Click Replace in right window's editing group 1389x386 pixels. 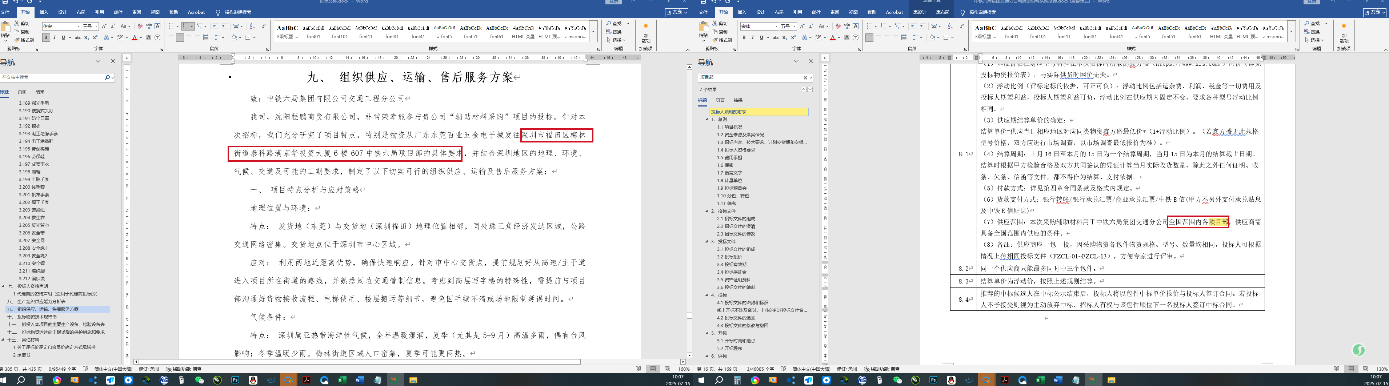pos(1312,32)
